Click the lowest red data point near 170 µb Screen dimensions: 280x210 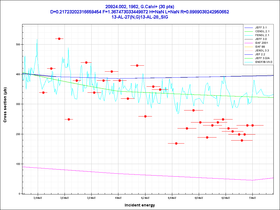click(176, 143)
